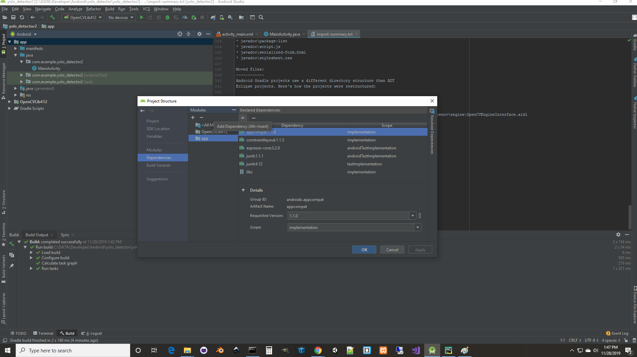
Task: Open the Logcat tool window tab
Action: coord(92,333)
